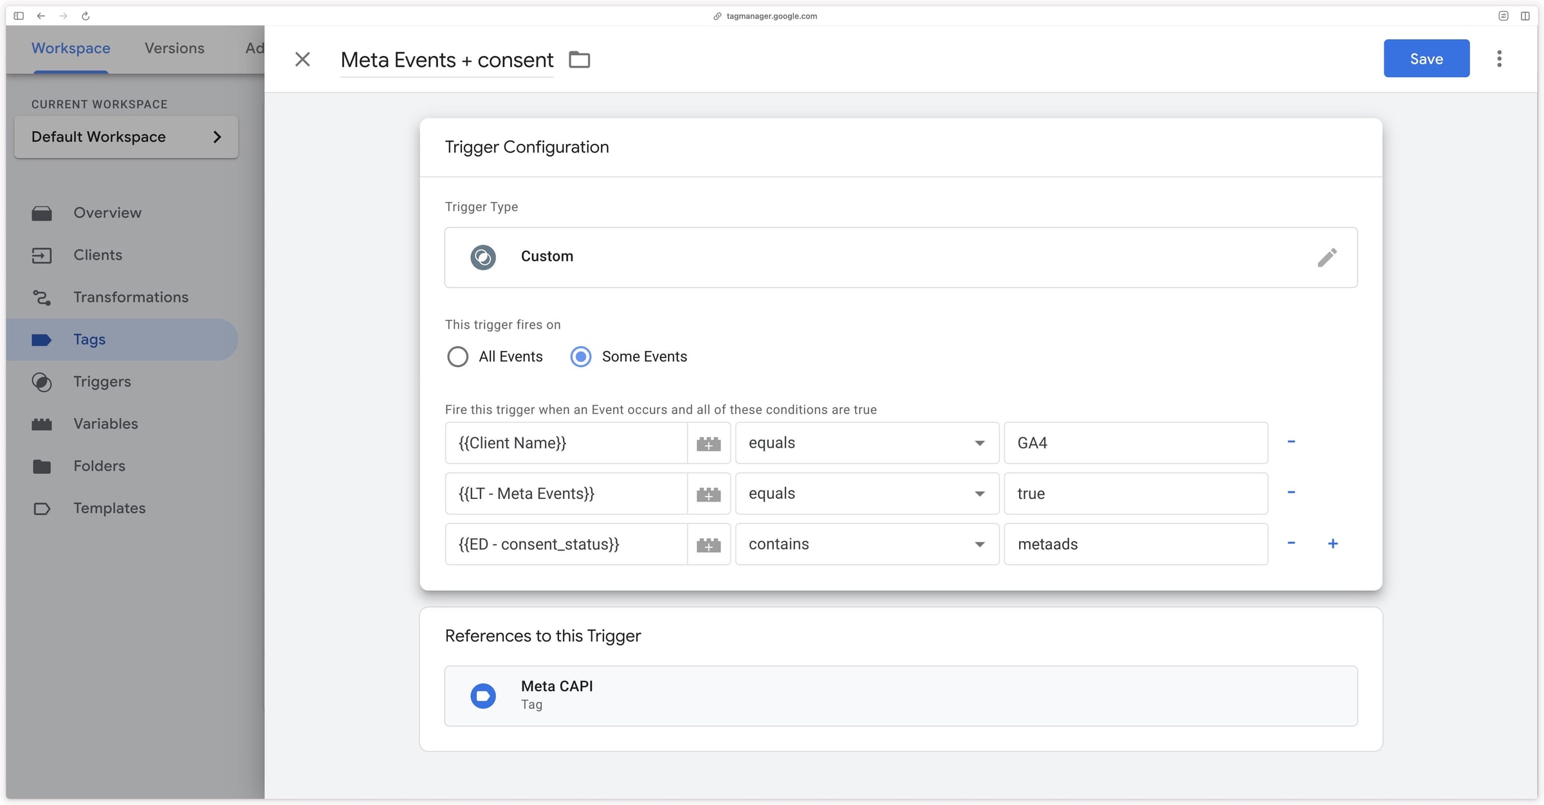Switch to the Versions tab
Screen dimensions: 1544x805
tap(174, 48)
